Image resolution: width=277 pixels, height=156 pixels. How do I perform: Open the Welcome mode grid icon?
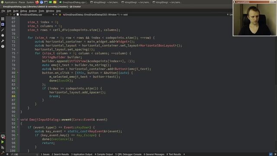[x=3, y=19]
